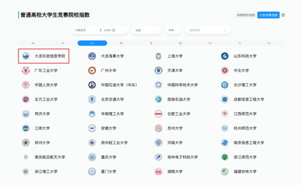Select the C grade tab
This screenshot has height=185, width=303.
pos(240,43)
